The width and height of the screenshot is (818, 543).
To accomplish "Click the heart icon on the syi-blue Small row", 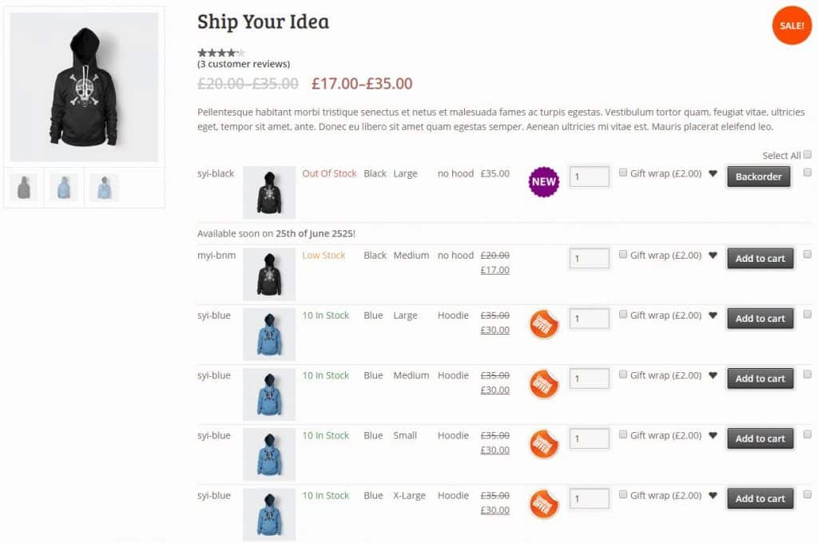I will pos(713,435).
